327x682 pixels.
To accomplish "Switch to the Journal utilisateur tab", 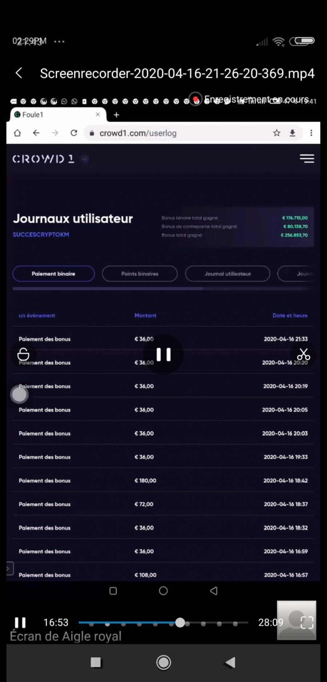I will 227,274.
